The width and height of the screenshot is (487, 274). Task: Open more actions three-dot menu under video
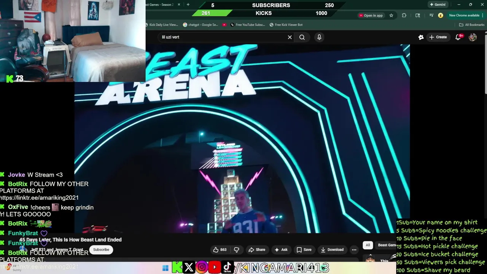(x=354, y=250)
